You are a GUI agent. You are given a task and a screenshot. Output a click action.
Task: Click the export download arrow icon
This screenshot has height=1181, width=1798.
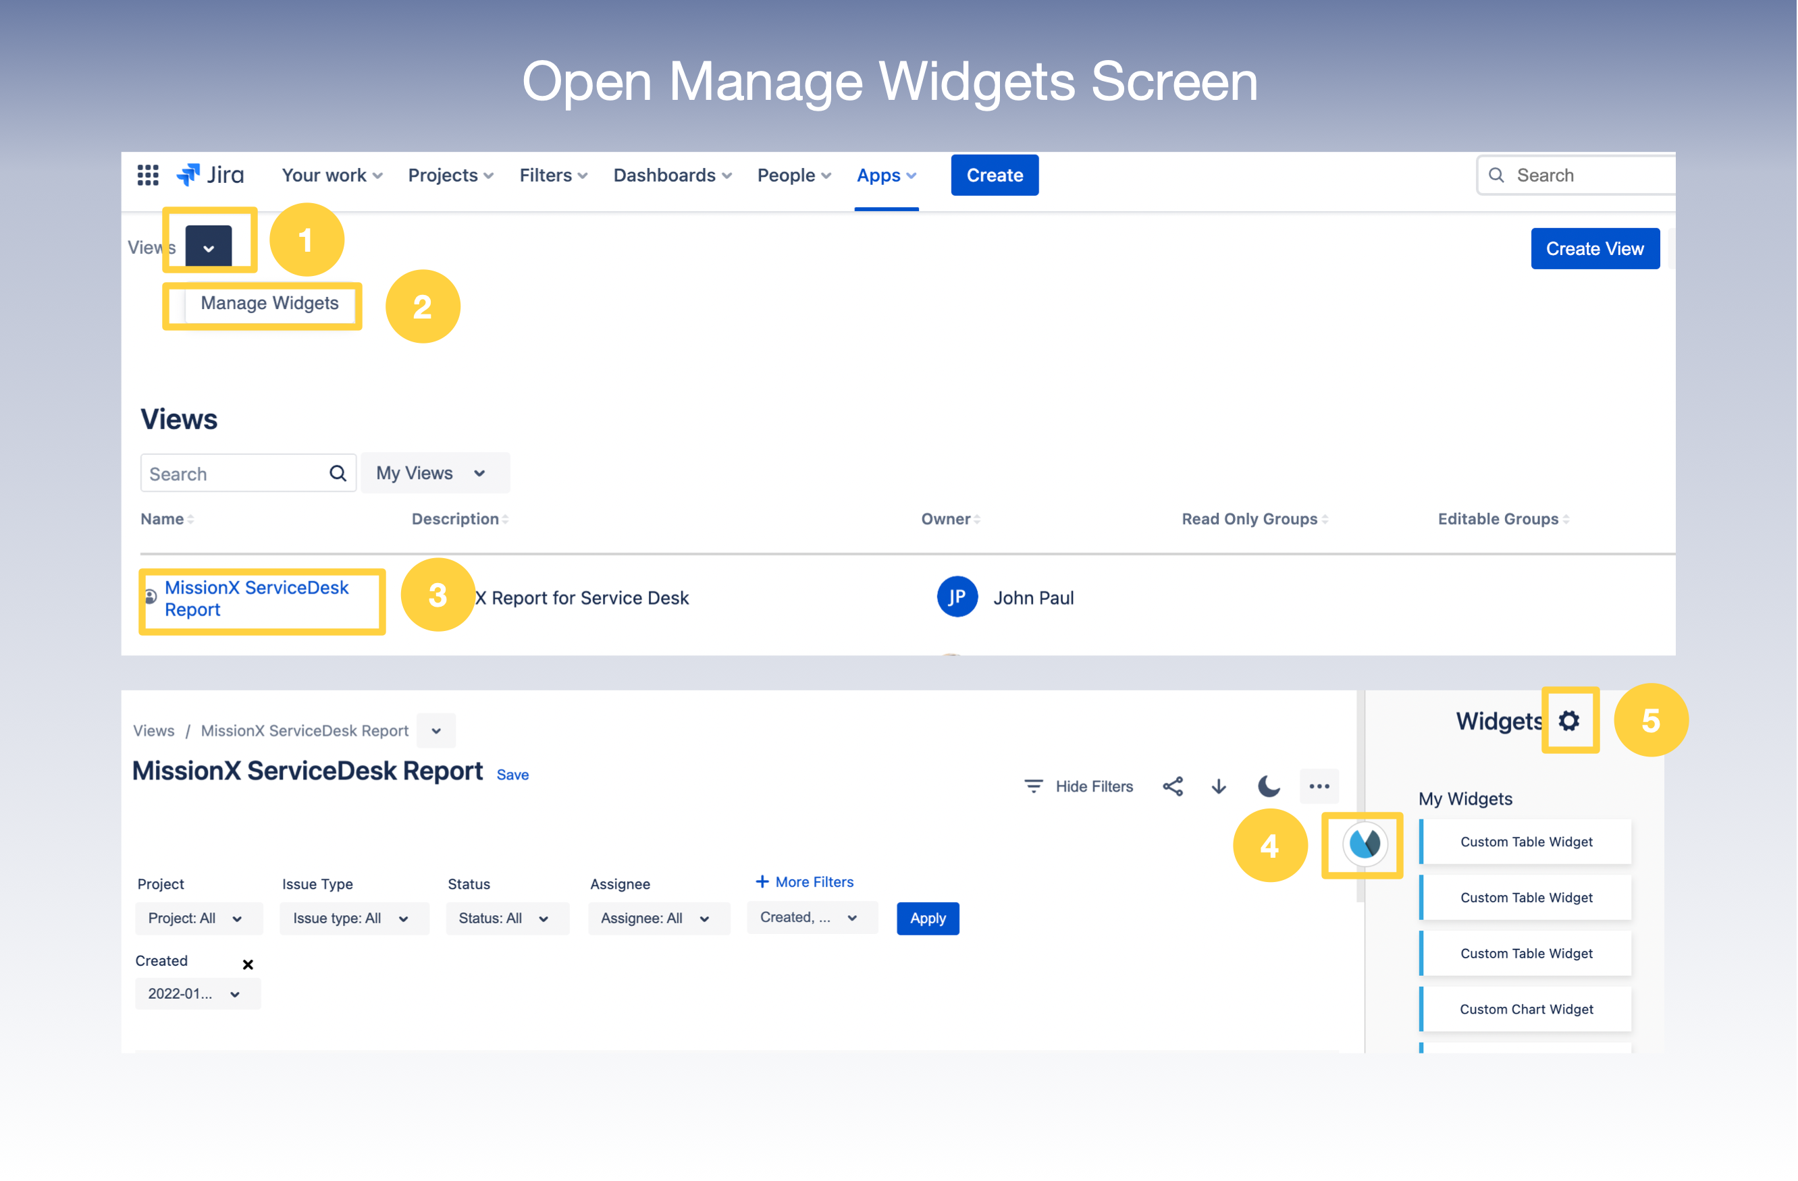(1218, 786)
